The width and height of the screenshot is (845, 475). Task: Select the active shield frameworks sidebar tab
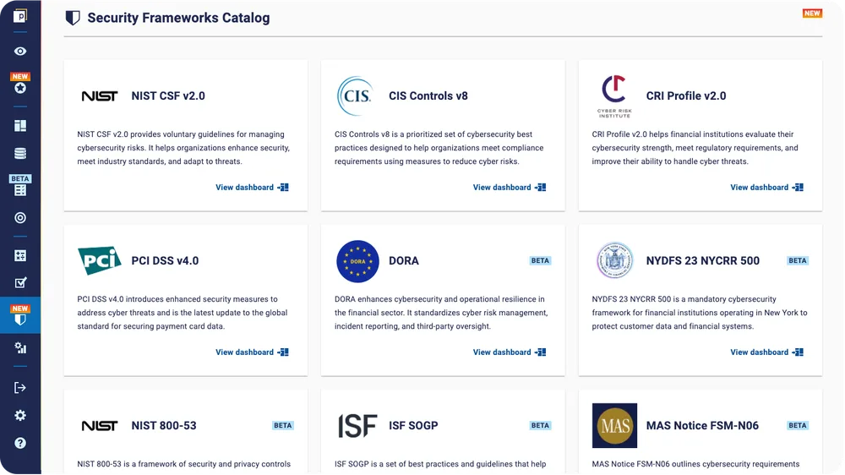(20, 319)
